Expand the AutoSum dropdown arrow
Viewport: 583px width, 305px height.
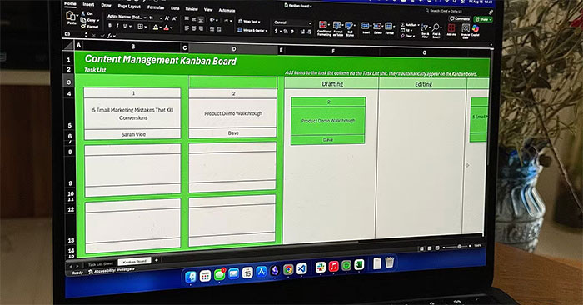point(420,25)
